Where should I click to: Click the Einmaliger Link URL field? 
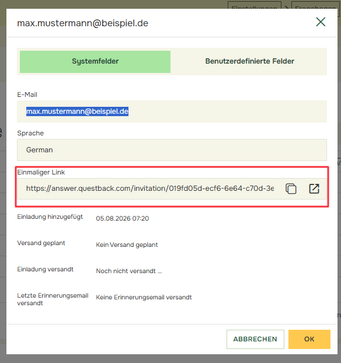pos(150,189)
